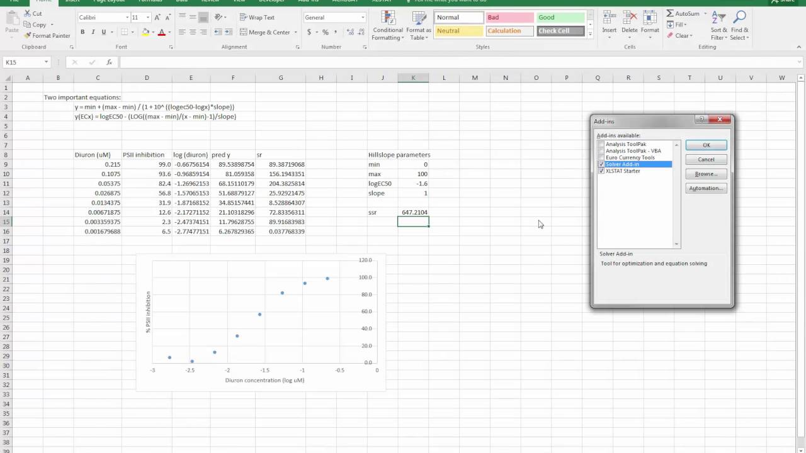Viewport: 806px width, 453px height.
Task: Open the Format as Table menu
Action: (419, 26)
